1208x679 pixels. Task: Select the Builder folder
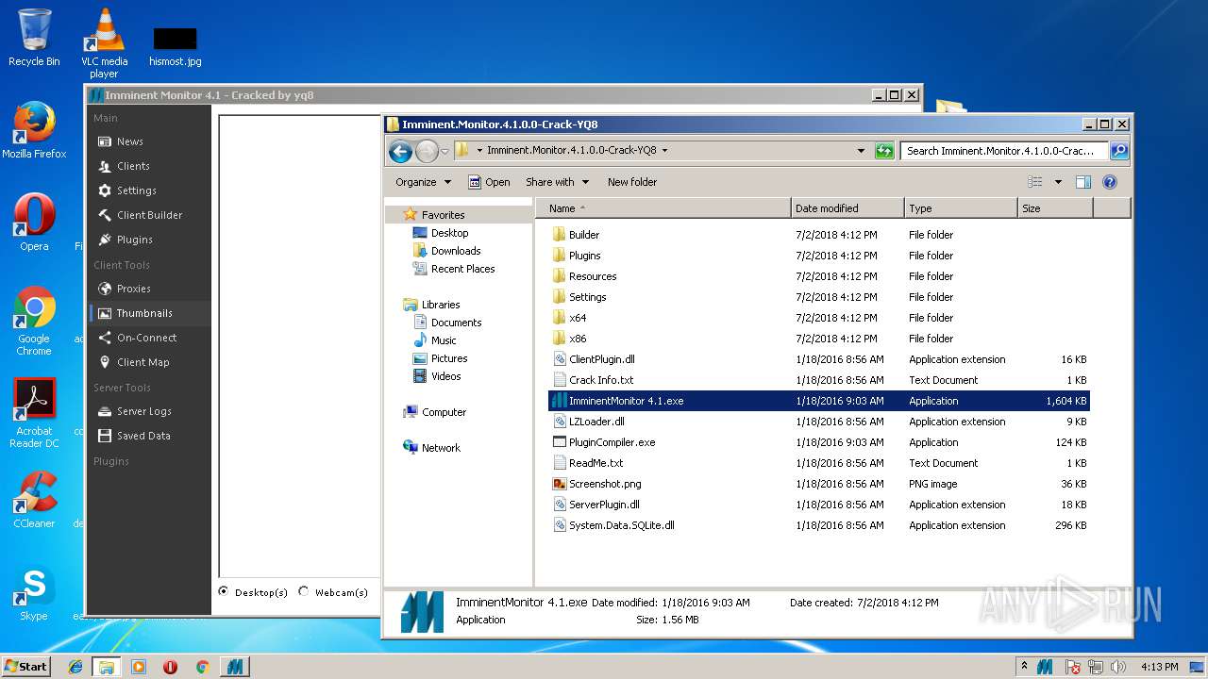point(584,235)
